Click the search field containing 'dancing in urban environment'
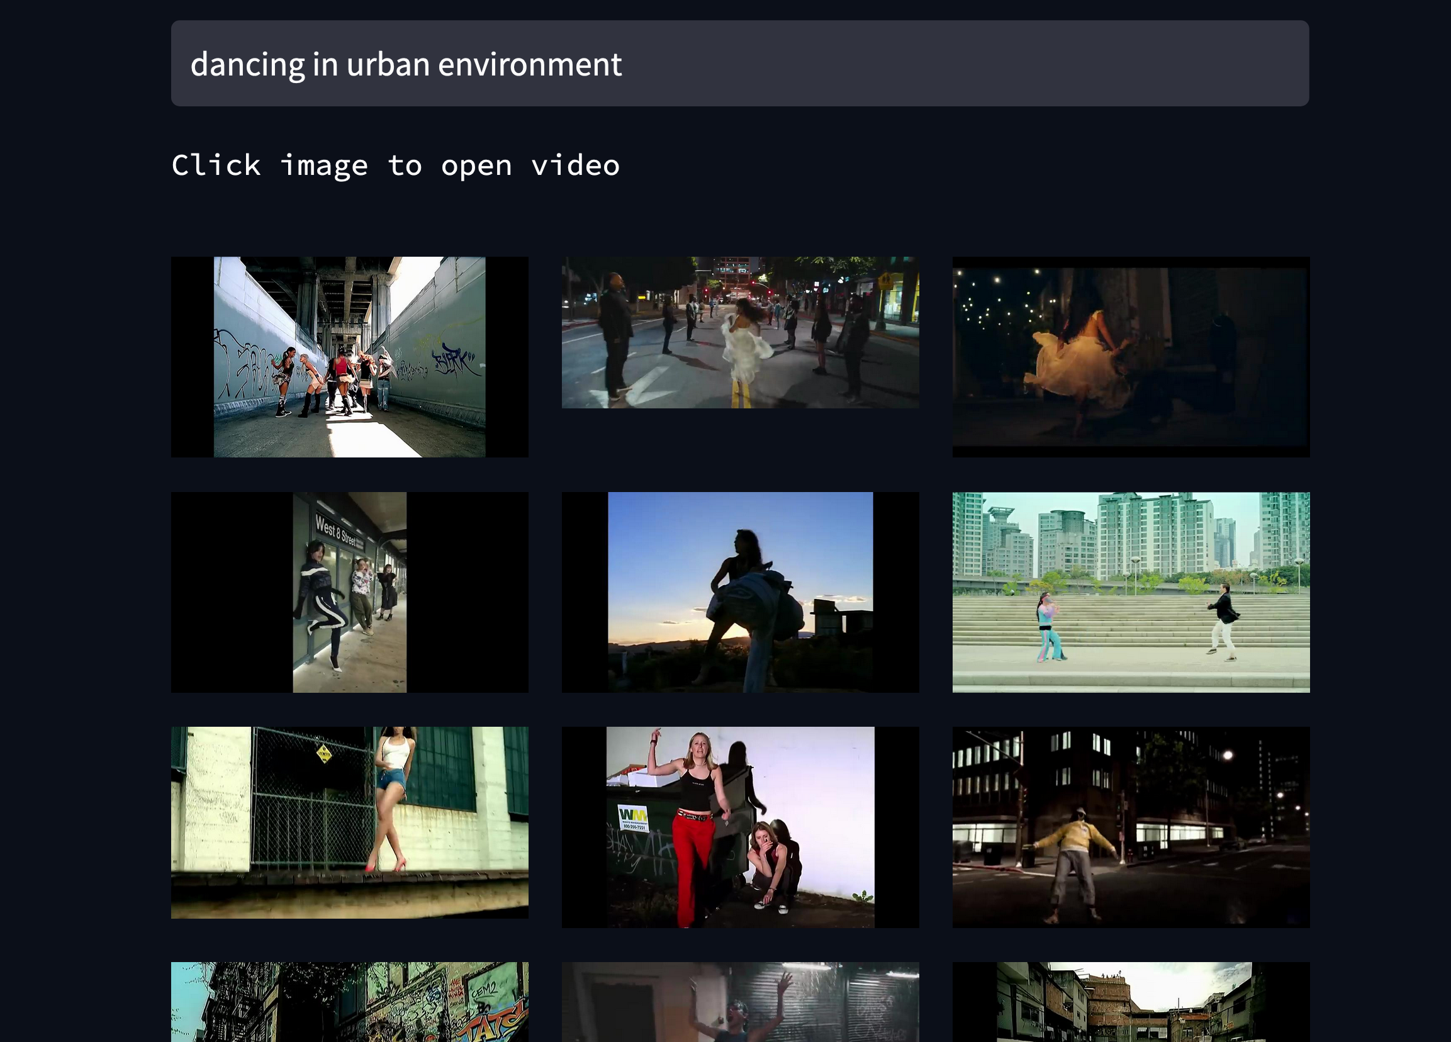The width and height of the screenshot is (1451, 1042). click(x=739, y=64)
